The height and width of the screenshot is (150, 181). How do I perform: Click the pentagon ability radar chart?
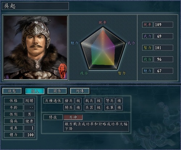[103, 49]
